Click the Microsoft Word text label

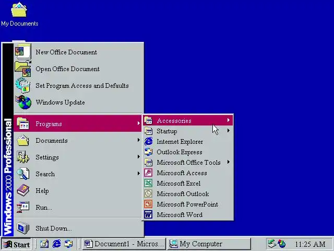180,215
